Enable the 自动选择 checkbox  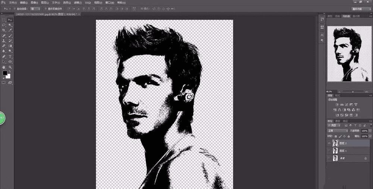click(x=15, y=9)
